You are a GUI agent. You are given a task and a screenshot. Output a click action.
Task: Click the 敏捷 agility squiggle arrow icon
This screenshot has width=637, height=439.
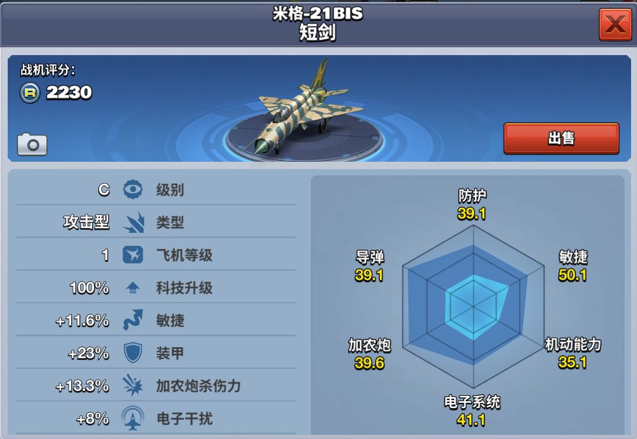coord(133,320)
